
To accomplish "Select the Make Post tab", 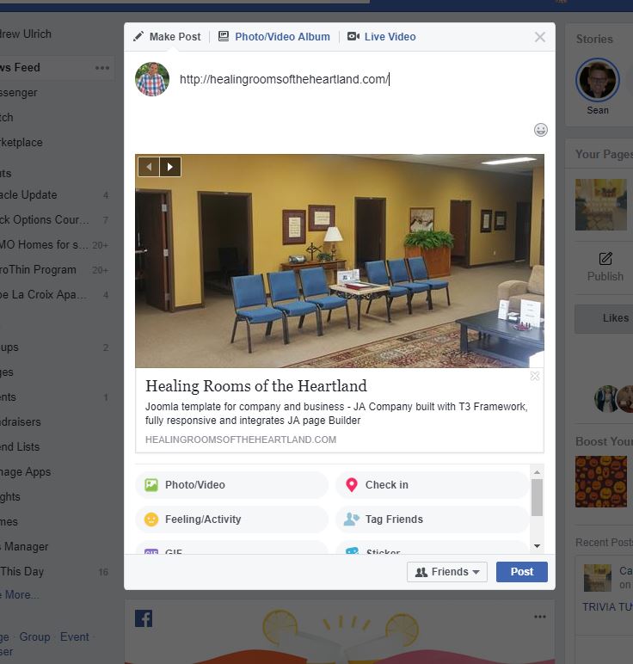I will [x=167, y=37].
